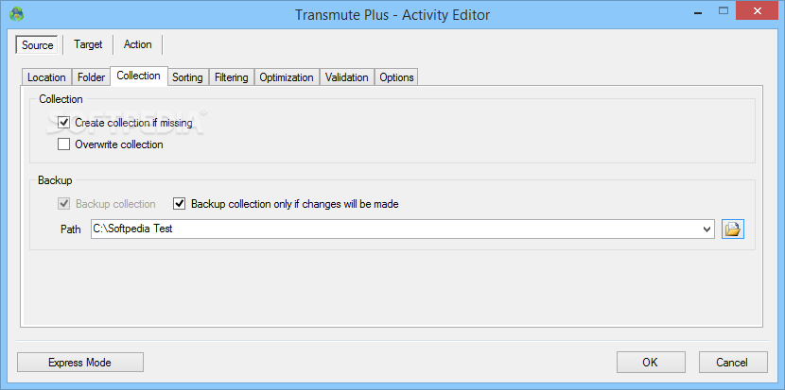This screenshot has width=785, height=390.
Task: Click the Path label
Action: pyautogui.click(x=71, y=229)
